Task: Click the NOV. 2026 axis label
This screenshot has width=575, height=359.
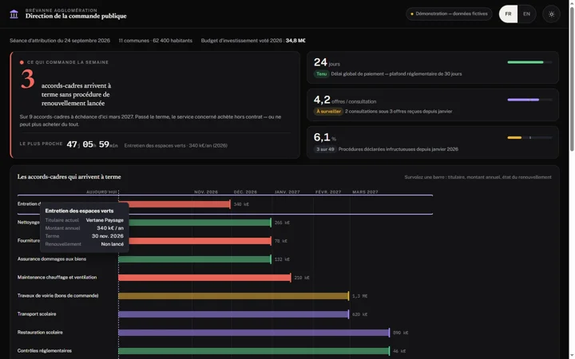Action: (x=206, y=192)
